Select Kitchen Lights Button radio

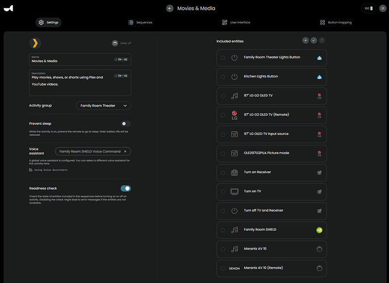(x=223, y=77)
